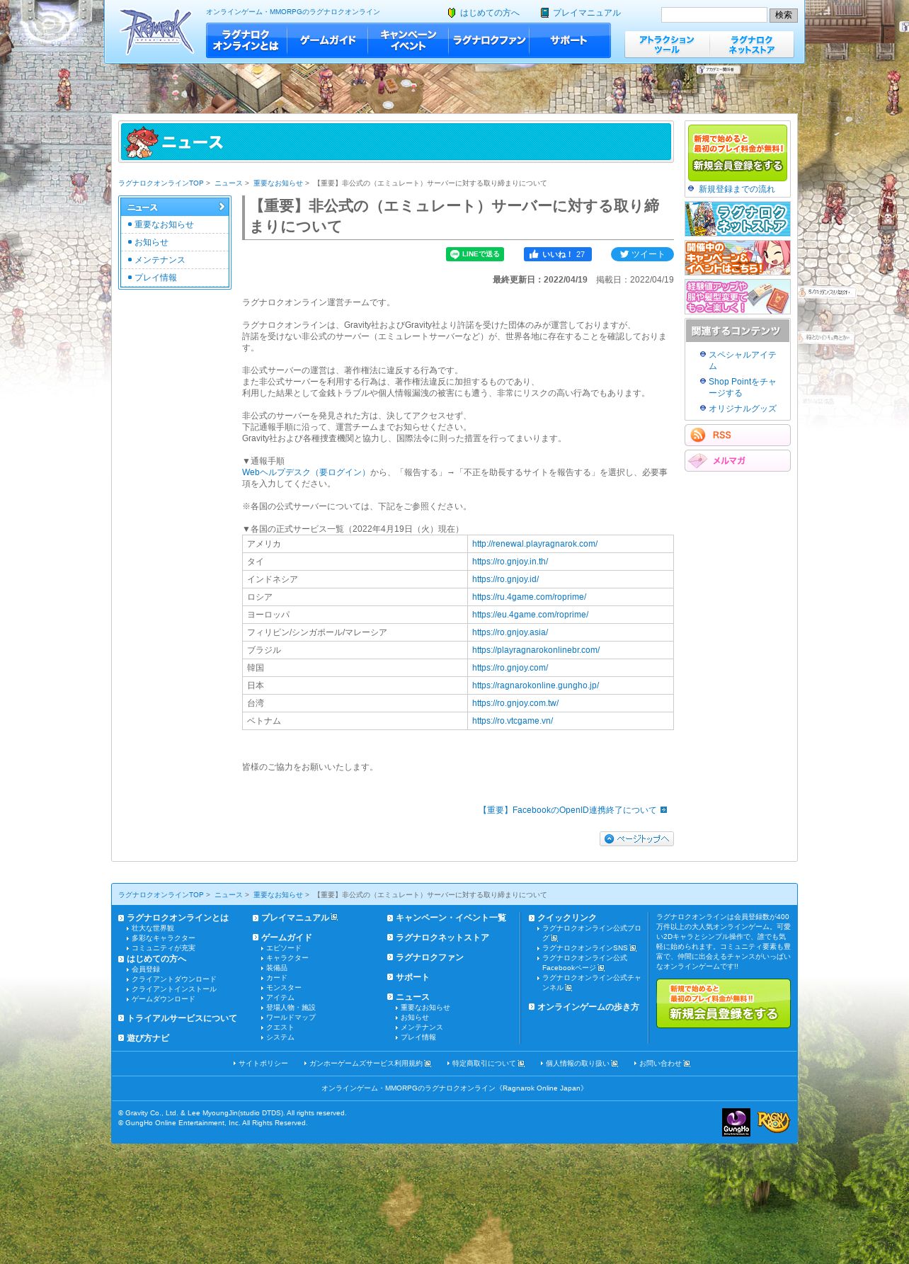
Task: Open サイトポリシー in the footer
Action: pos(263,1064)
